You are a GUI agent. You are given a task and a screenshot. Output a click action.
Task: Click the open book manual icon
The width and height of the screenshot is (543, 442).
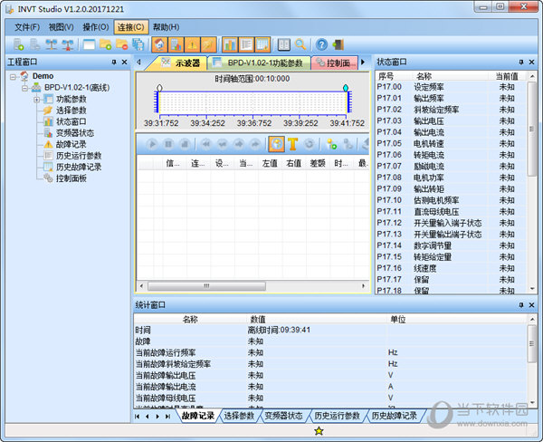tap(284, 44)
